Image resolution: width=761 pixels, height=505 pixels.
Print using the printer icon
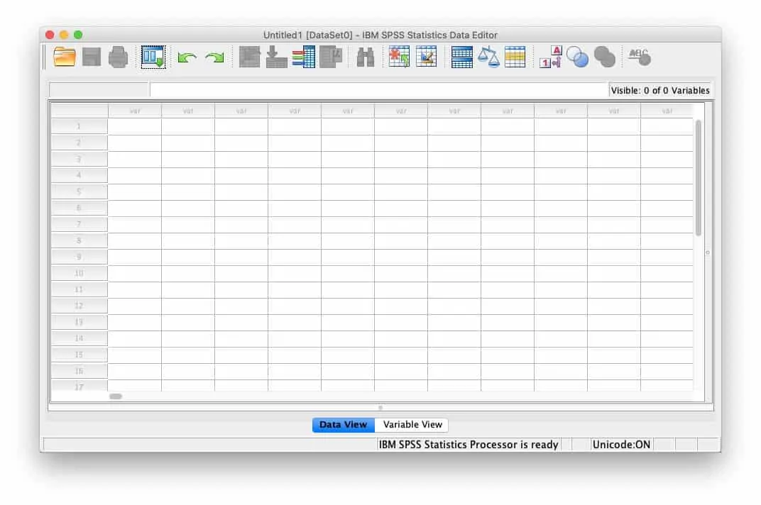tap(118, 57)
